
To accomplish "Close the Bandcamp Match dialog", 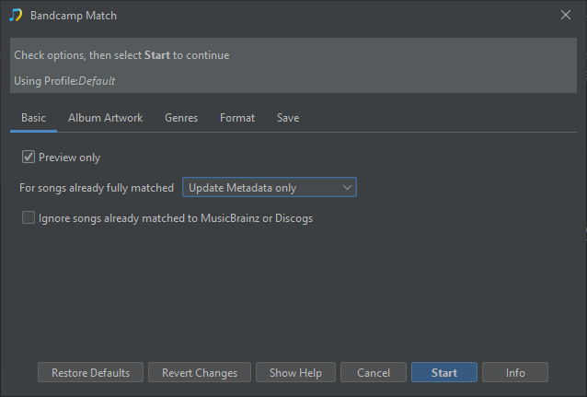I will tap(565, 15).
